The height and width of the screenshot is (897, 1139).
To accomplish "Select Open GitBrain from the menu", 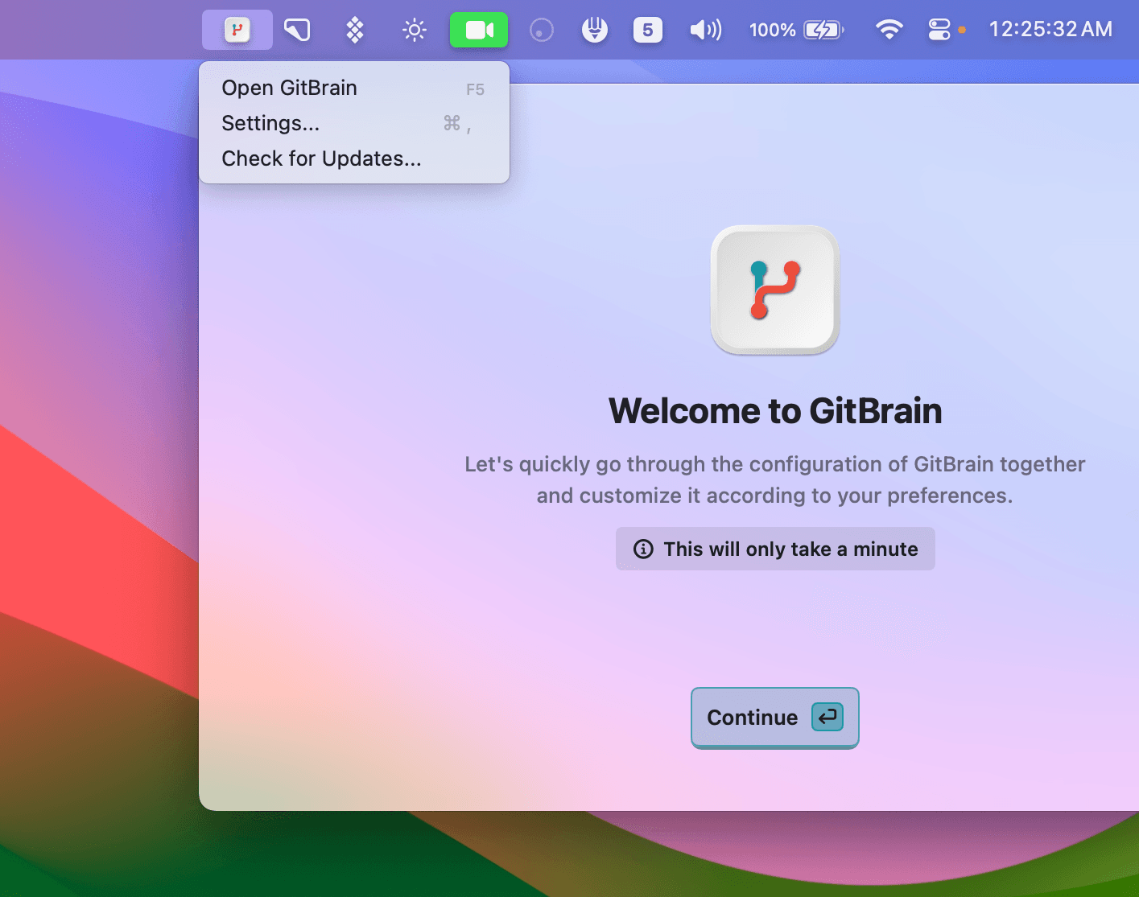I will click(x=289, y=88).
